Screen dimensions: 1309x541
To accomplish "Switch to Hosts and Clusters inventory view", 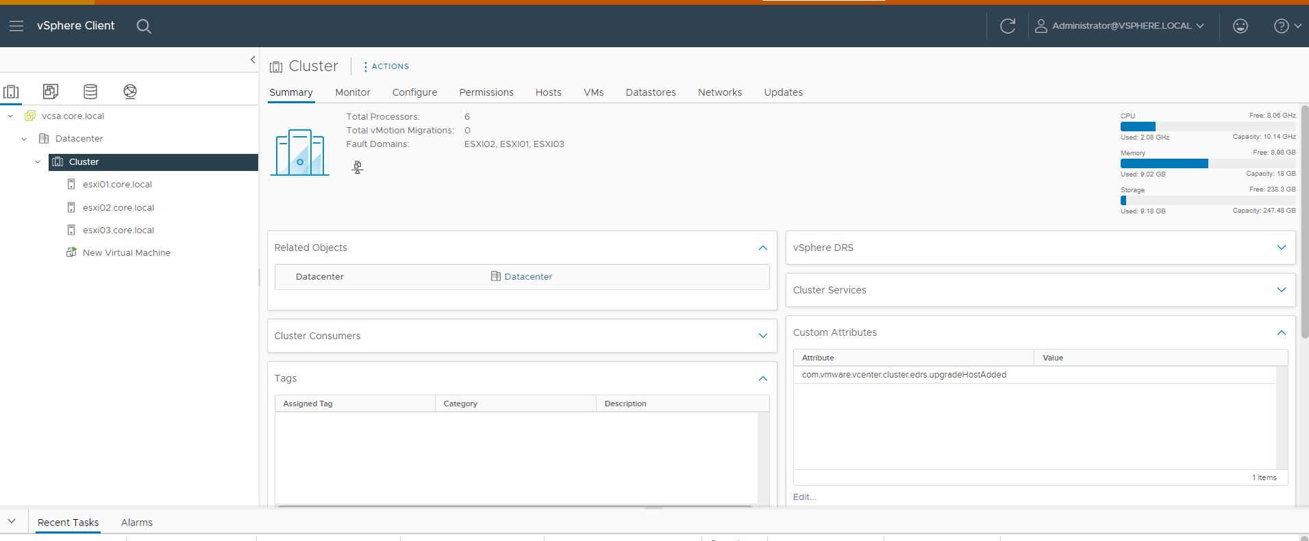I will [x=12, y=91].
